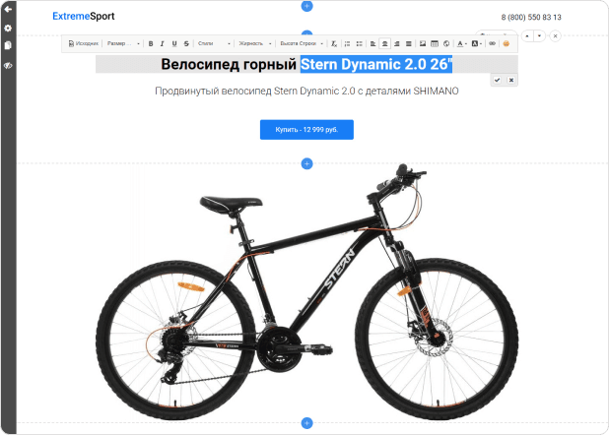Apply strikethrough to selected text
This screenshot has width=609, height=435.
186,43
